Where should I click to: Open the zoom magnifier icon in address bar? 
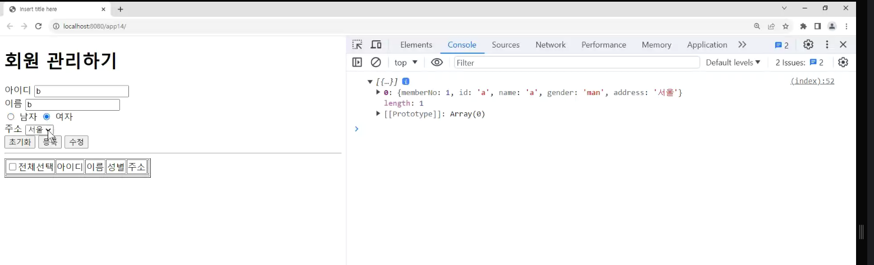point(757,26)
